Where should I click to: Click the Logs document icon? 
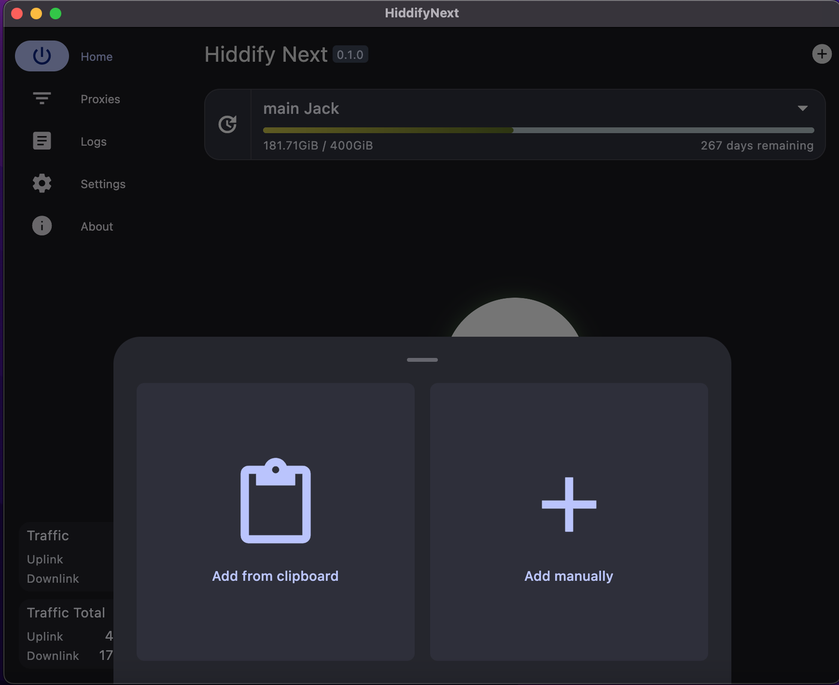coord(42,141)
